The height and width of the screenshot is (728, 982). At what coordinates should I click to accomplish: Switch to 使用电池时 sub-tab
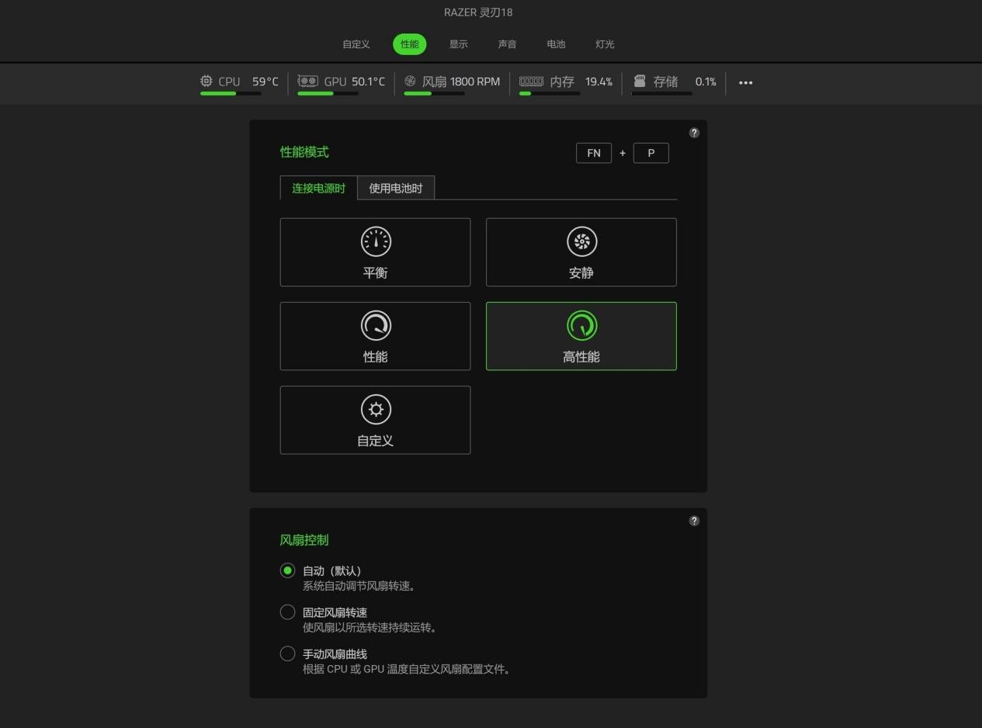[396, 188]
